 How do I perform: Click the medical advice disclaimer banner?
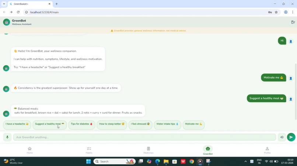coord(148,30)
